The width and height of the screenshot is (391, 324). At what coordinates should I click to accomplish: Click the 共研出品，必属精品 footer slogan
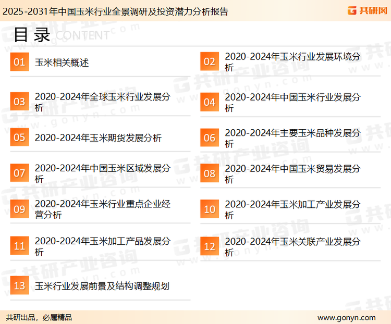pos(39,317)
